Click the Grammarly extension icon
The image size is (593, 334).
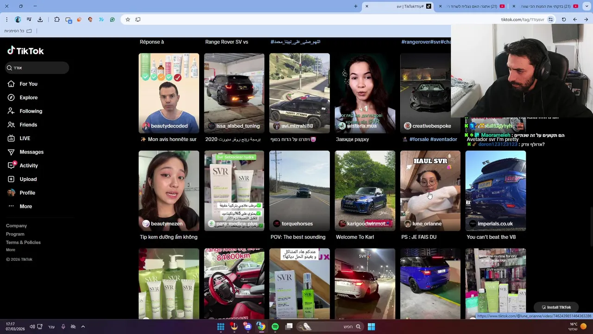pyautogui.click(x=112, y=19)
